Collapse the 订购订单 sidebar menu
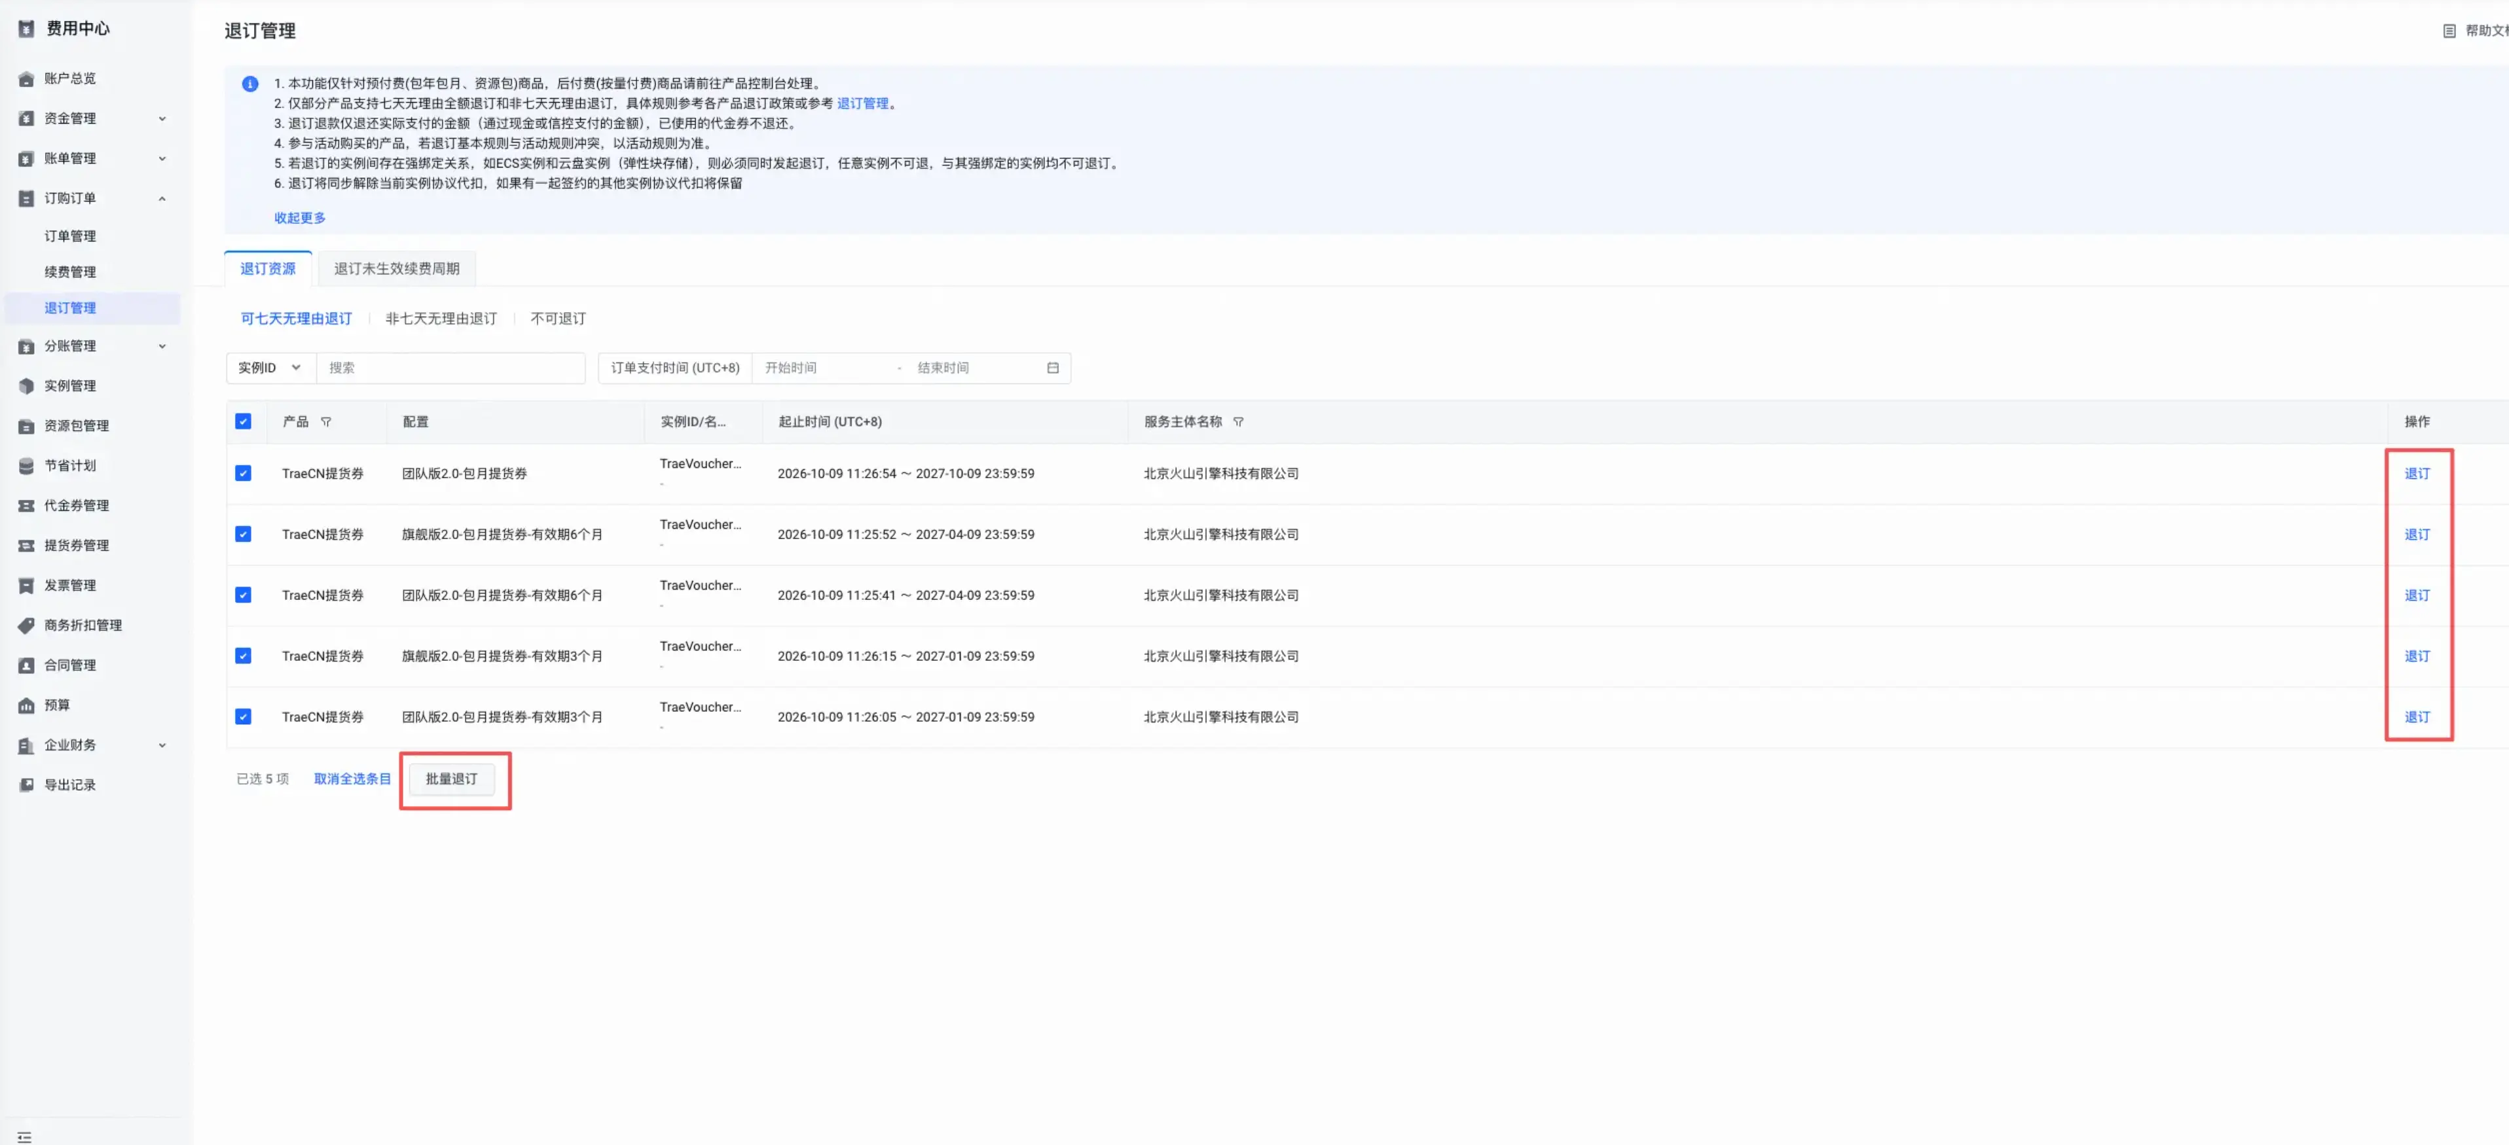 [x=162, y=199]
